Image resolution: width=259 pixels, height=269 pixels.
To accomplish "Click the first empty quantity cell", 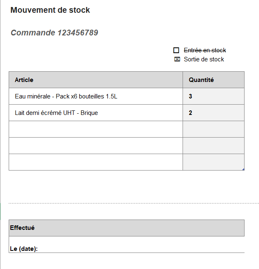I will click(213, 129).
